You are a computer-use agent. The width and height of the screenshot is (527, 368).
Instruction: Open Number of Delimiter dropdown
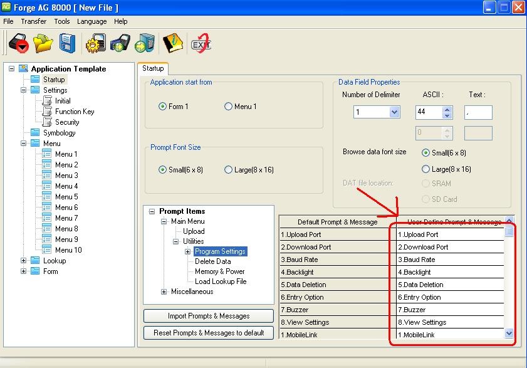coord(395,112)
